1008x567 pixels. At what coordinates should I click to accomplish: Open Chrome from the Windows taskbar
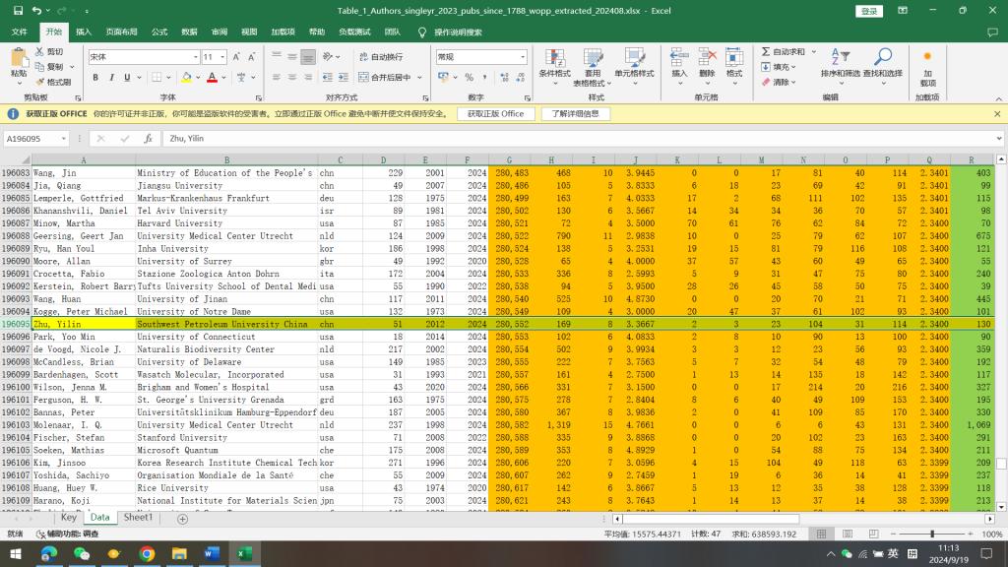pos(147,554)
